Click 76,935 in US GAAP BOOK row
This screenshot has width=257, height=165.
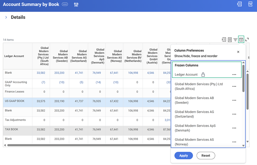(x=96, y=101)
